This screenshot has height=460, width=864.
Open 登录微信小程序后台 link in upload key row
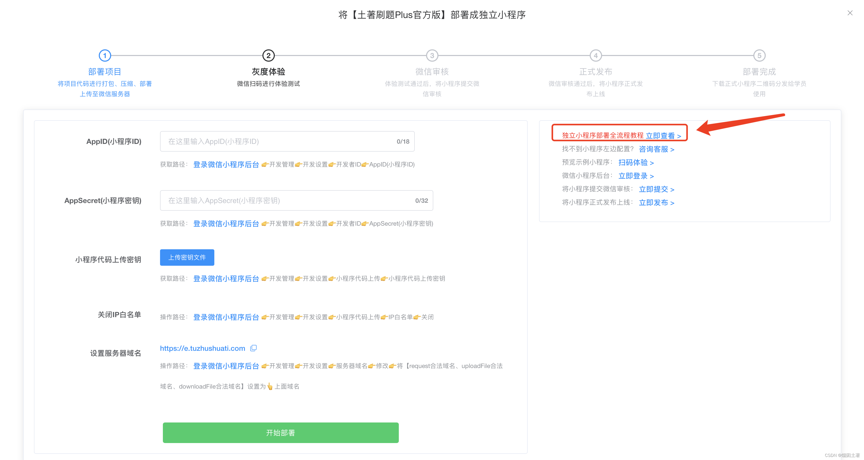click(226, 278)
